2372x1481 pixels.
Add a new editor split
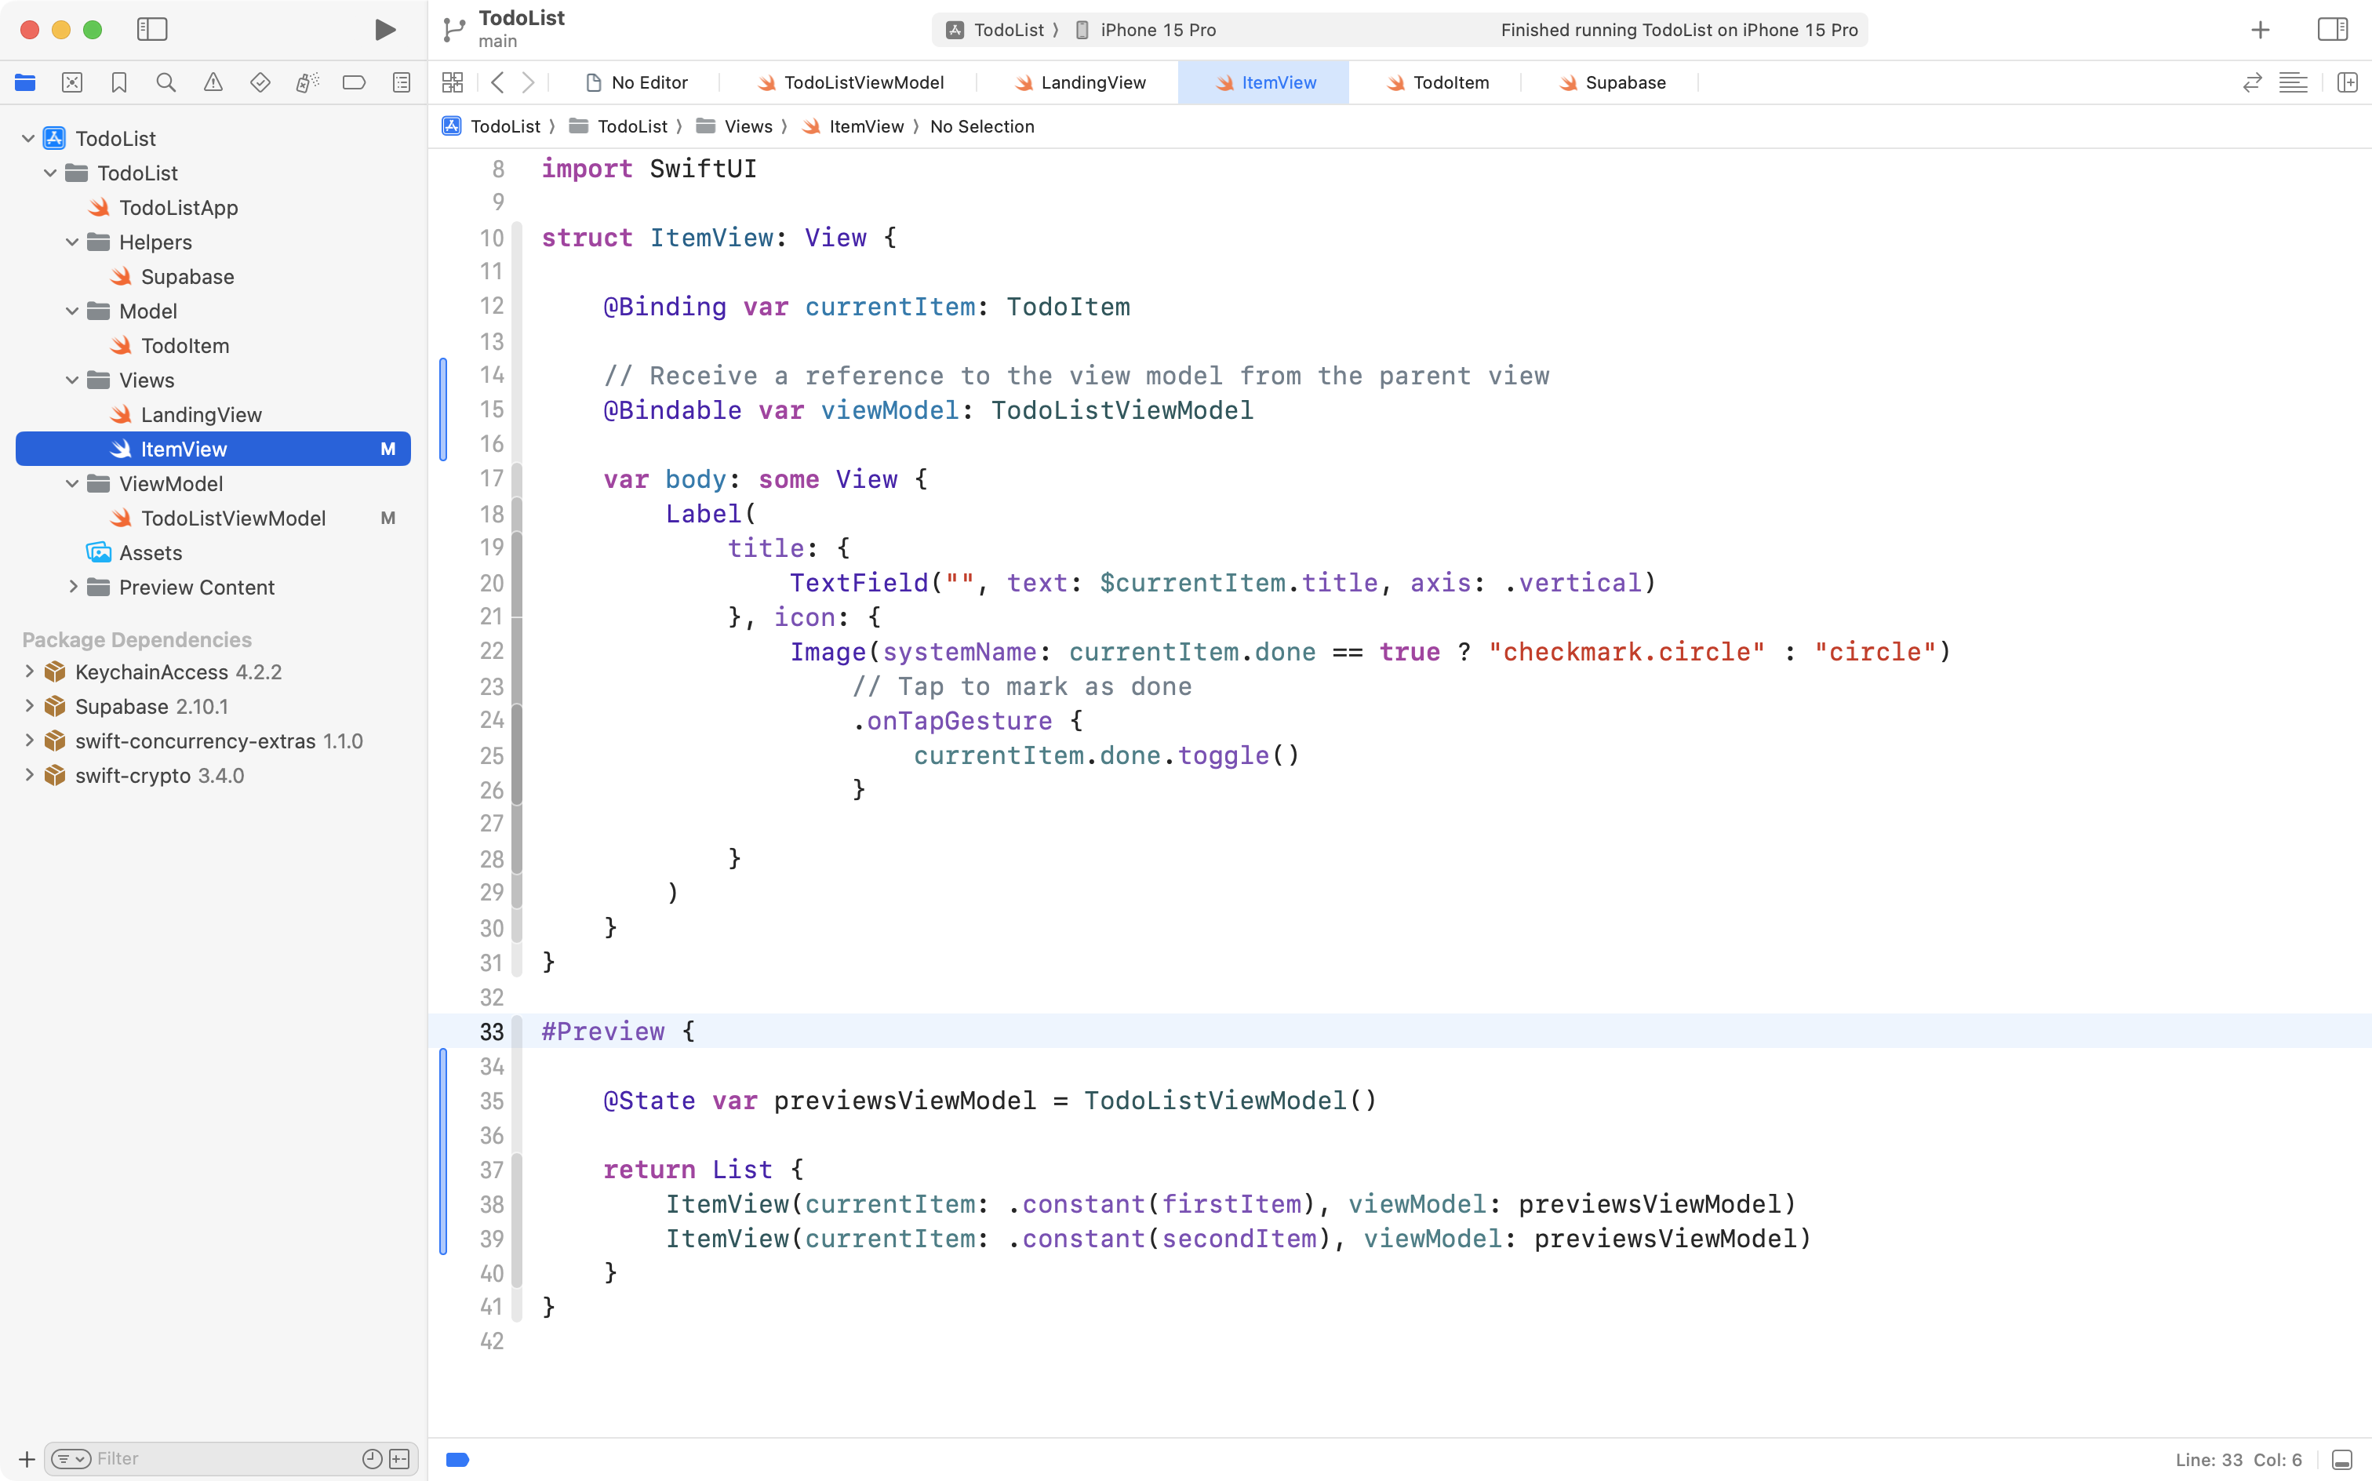(2348, 82)
